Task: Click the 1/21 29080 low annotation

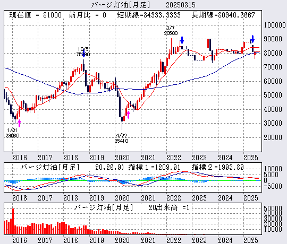Action: coord(12,133)
